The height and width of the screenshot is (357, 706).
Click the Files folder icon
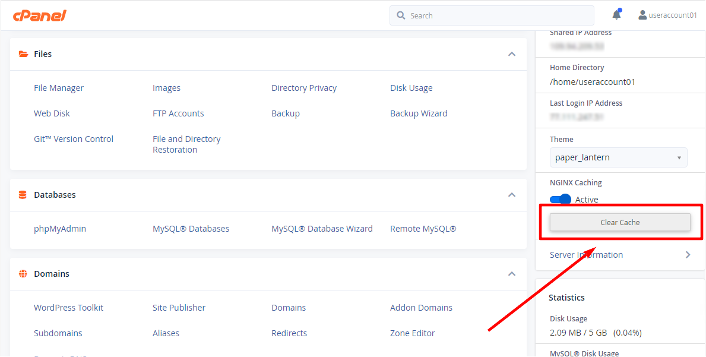(x=23, y=54)
